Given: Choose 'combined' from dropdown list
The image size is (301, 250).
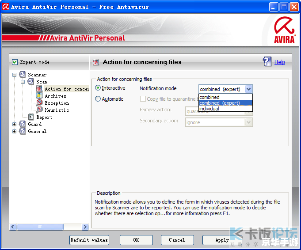Looking at the screenshot, I should click(225, 97).
